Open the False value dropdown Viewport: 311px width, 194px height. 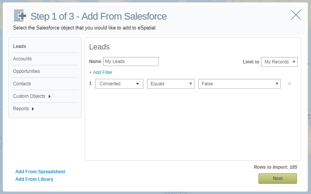[239, 84]
